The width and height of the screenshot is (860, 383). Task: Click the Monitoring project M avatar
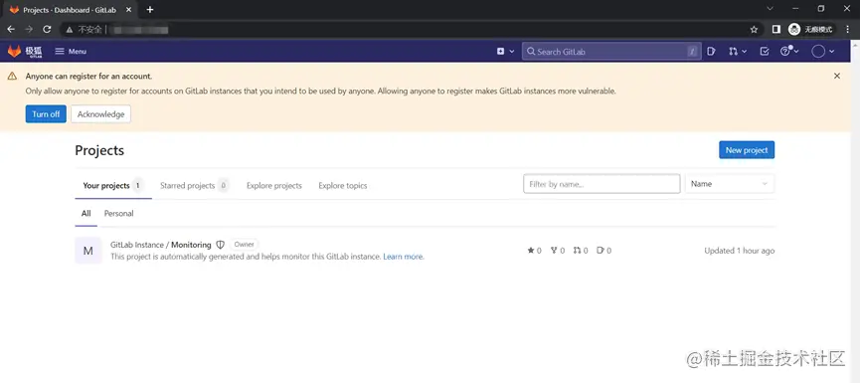pos(88,251)
